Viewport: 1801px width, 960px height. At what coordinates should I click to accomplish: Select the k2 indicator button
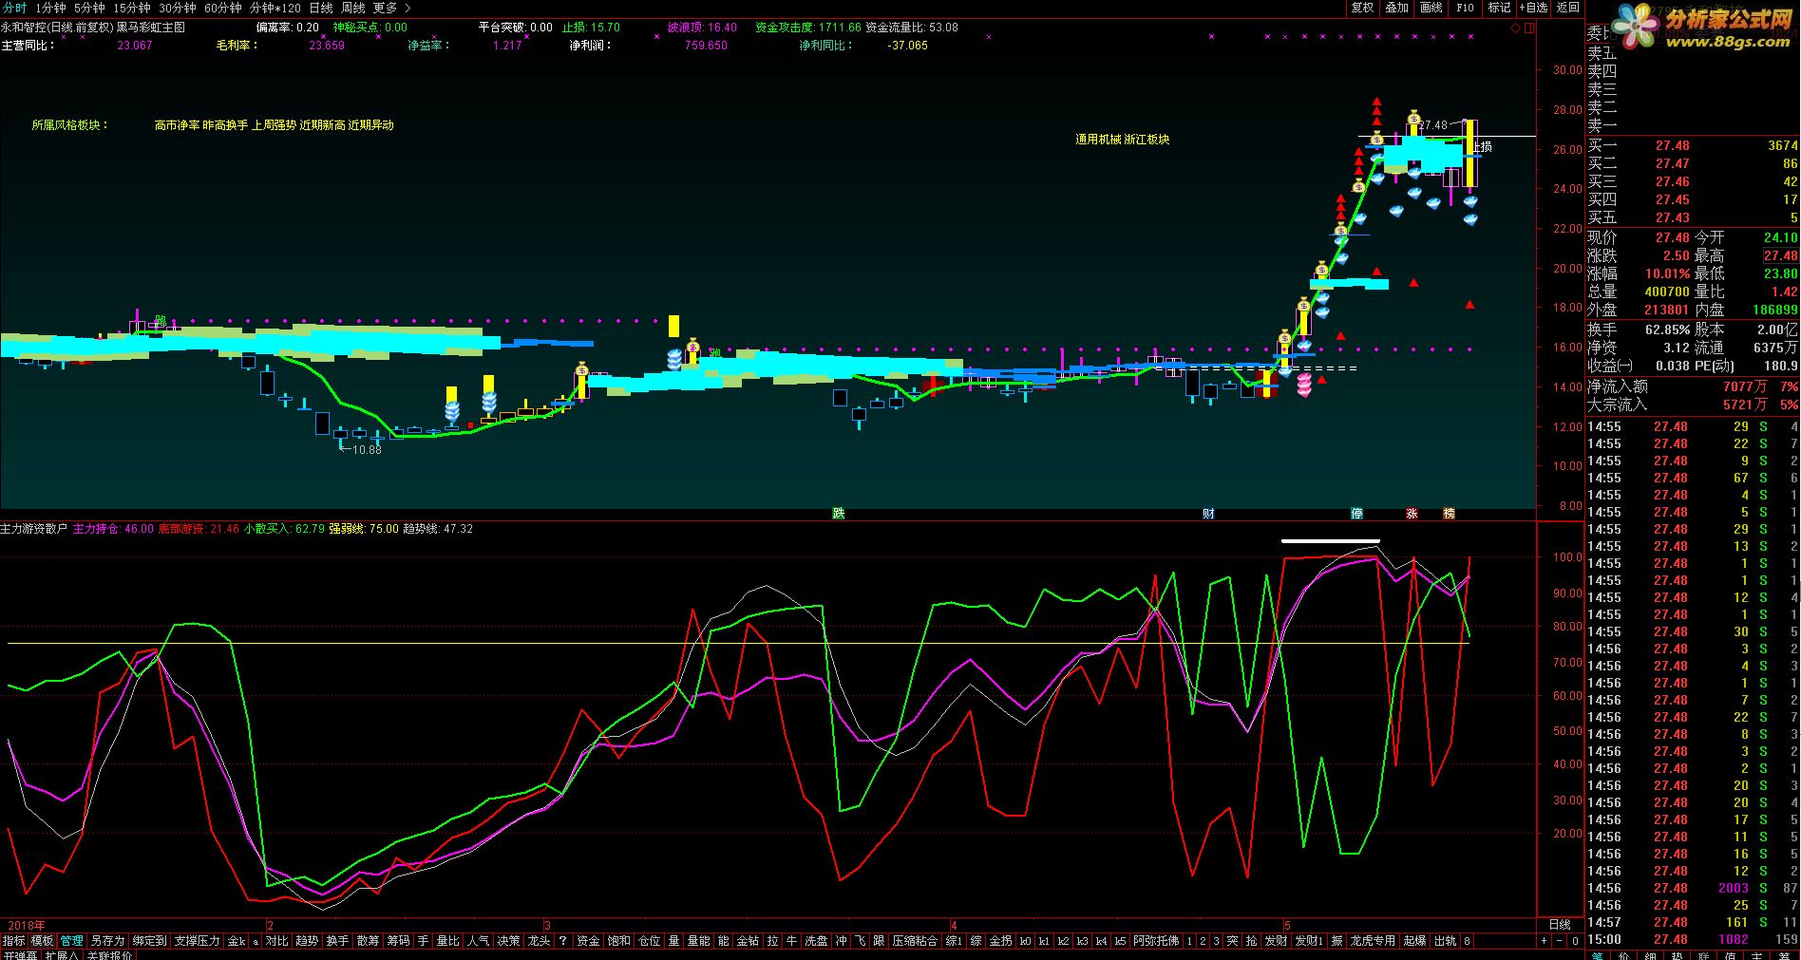1063,941
